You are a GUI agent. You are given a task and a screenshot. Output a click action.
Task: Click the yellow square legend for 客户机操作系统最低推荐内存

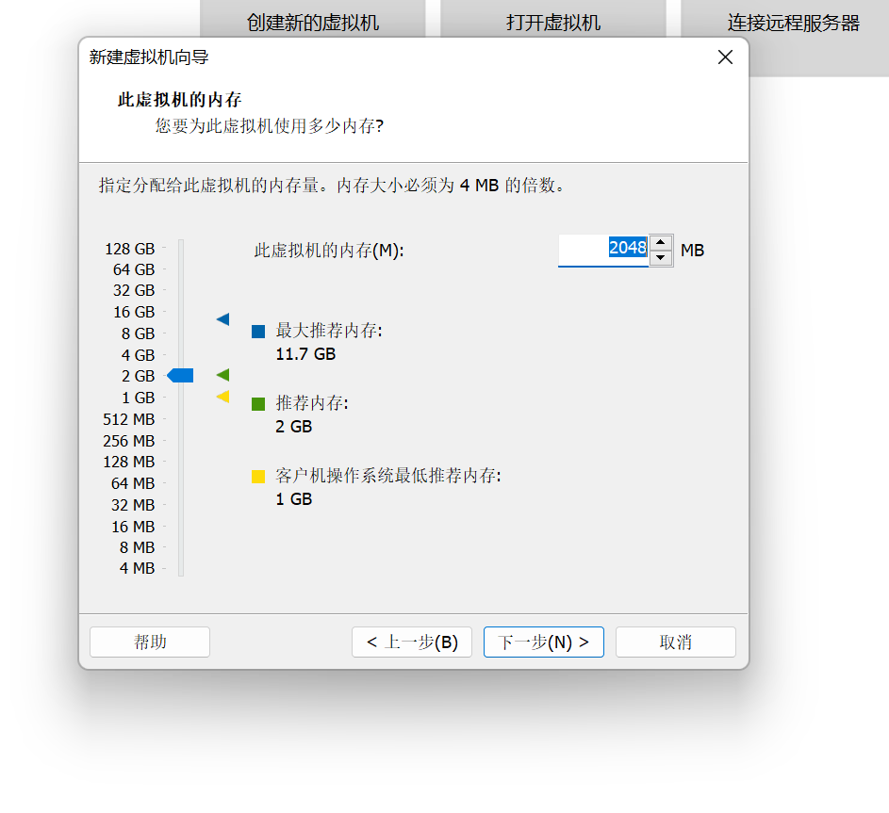pyautogui.click(x=258, y=477)
